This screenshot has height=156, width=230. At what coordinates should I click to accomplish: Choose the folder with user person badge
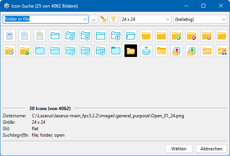(x=222, y=51)
